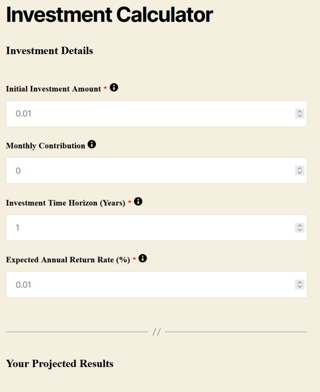Click the down arrow on Investment Time Horizon
This screenshot has width=320, height=392.
tap(300, 229)
